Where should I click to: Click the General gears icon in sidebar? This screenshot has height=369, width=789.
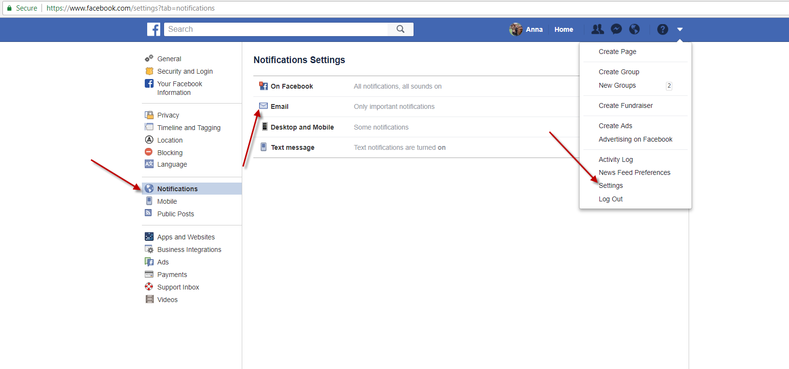tap(149, 59)
